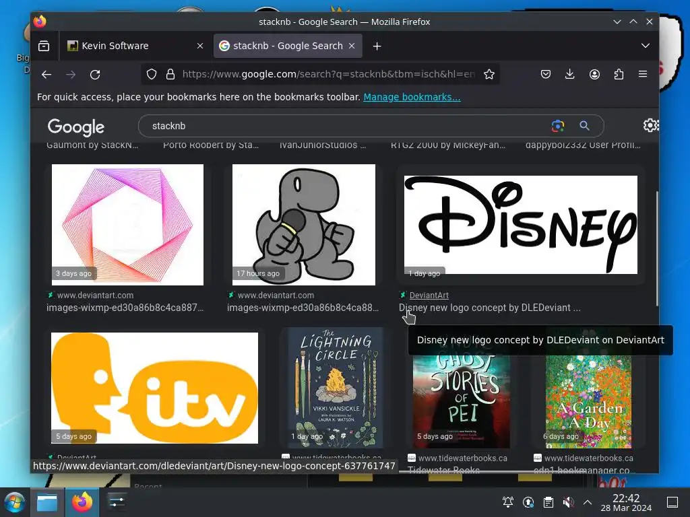Image resolution: width=690 pixels, height=517 pixels.
Task: Open the Downloads panel
Action: click(570, 74)
